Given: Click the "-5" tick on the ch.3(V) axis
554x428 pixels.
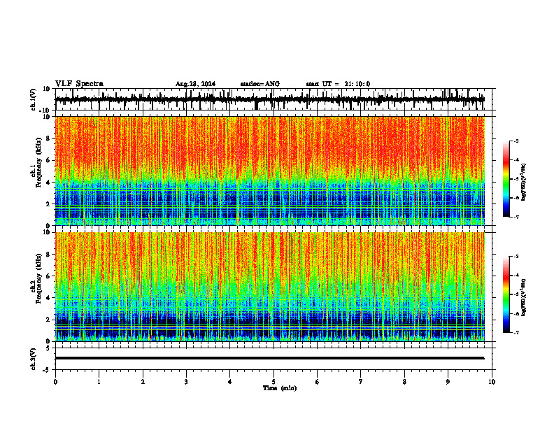Looking at the screenshot, I should pyautogui.click(x=47, y=370).
